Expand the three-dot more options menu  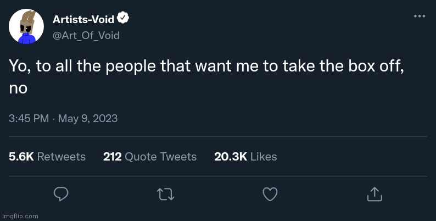point(420,16)
